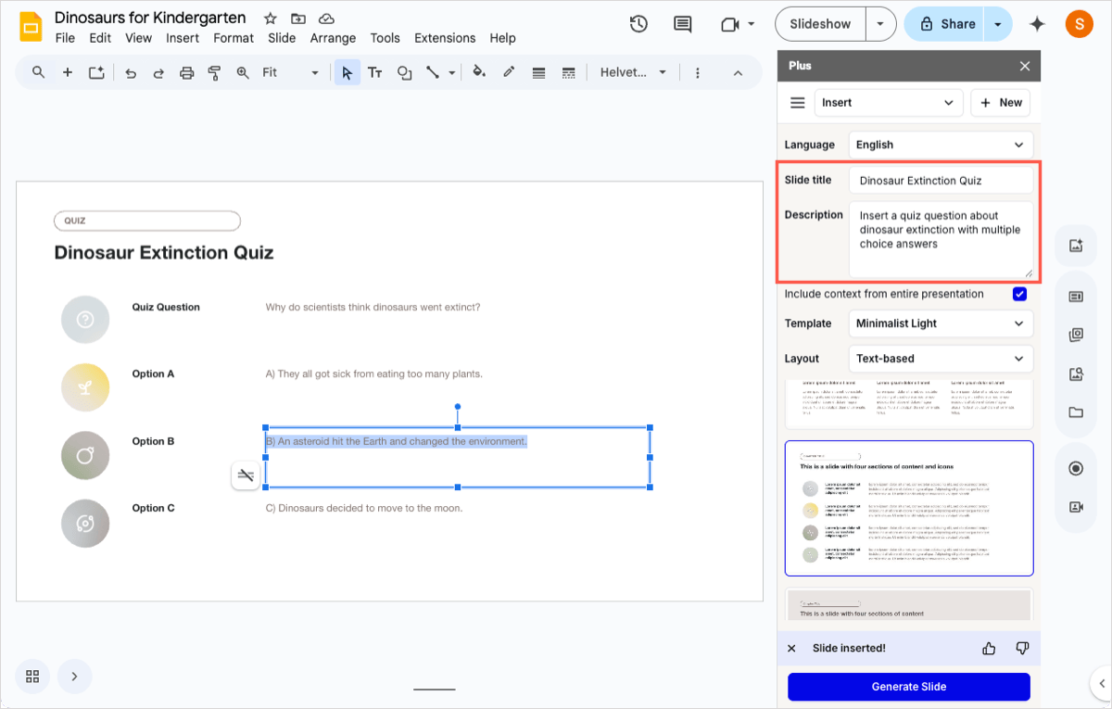Select the four sections with icons layout thumbnail
Viewport: 1112px width, 709px height.
(909, 508)
